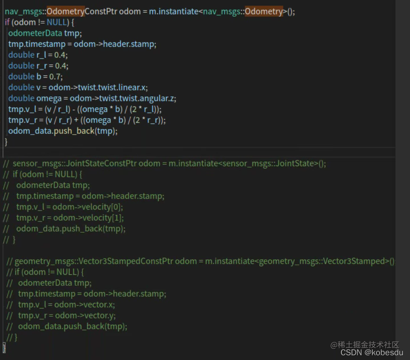This screenshot has width=410, height=360.
Task: Click the line 'double v = odom->twist.twist.linear.x;'
Action: point(78,87)
